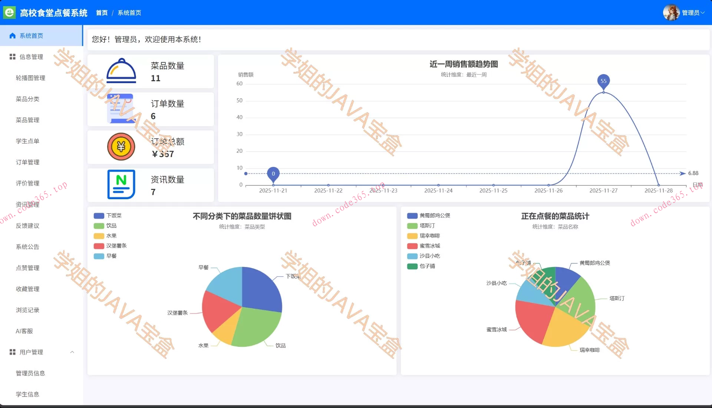Click the yellow 瑞幸咖啡 legend swatch
The width and height of the screenshot is (712, 408).
point(412,236)
